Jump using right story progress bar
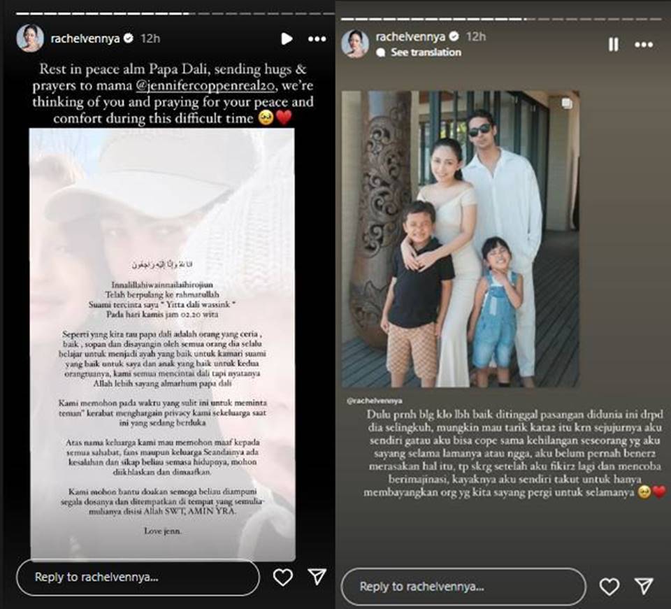This screenshot has height=609, width=671. click(501, 20)
